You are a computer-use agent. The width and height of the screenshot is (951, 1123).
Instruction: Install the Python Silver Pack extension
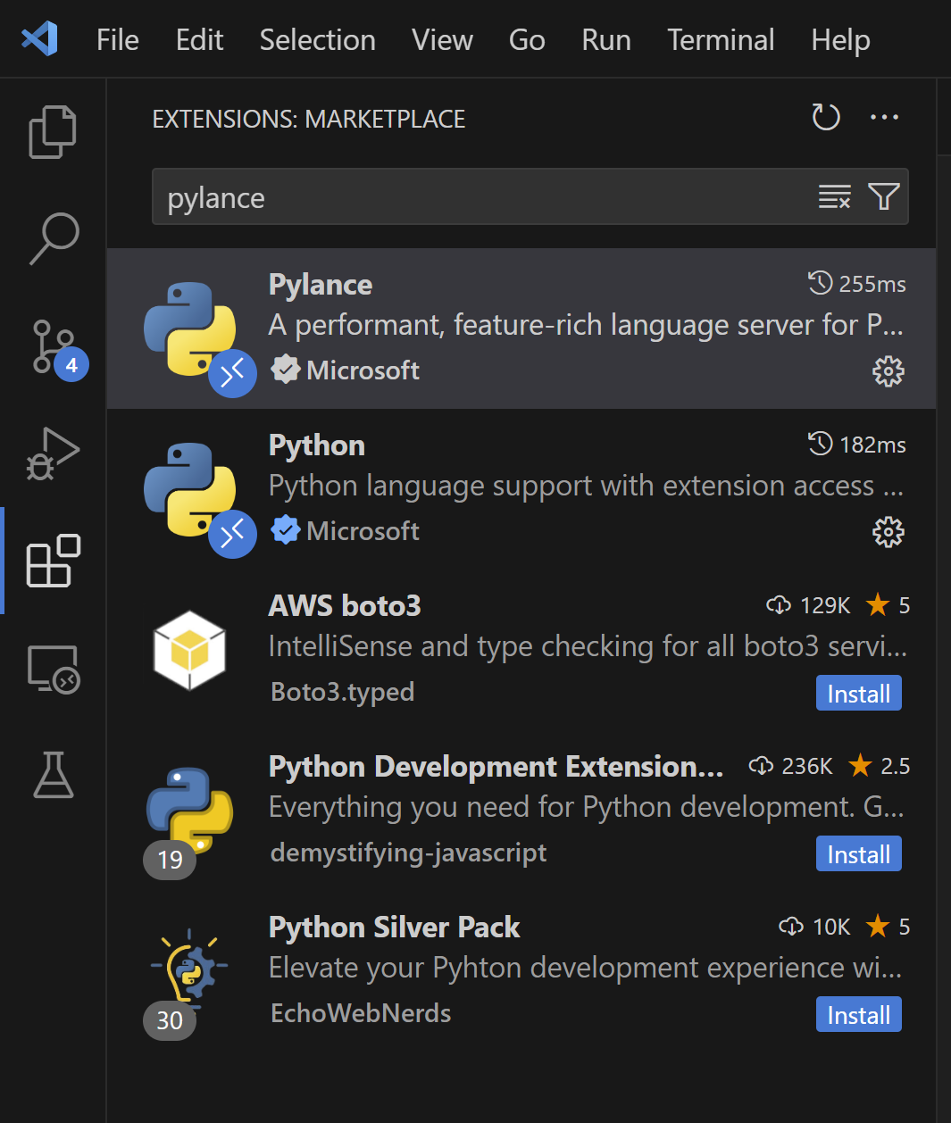pos(858,1015)
